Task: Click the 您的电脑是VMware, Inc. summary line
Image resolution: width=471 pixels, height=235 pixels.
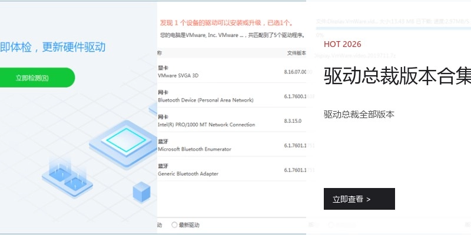Action: pyautogui.click(x=233, y=35)
